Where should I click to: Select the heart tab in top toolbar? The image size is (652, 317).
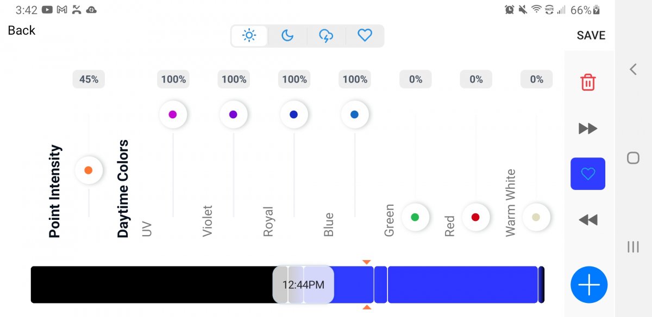(x=365, y=36)
